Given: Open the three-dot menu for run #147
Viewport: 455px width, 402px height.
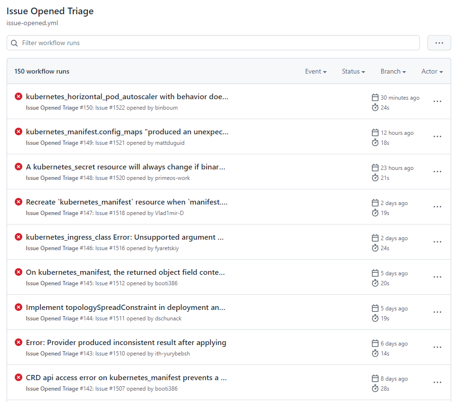Looking at the screenshot, I should click(x=437, y=206).
